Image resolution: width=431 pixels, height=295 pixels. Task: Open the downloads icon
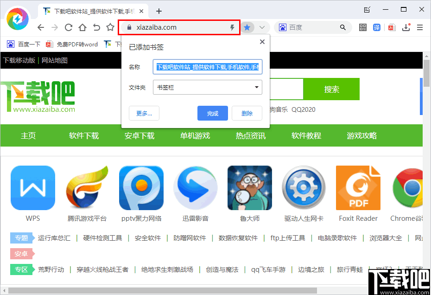406,27
